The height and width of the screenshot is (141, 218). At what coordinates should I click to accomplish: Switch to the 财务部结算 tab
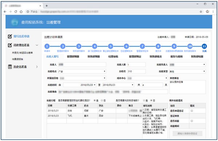tap(197, 57)
